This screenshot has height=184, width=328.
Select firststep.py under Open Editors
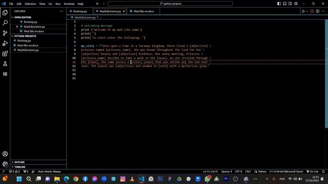click(38, 22)
